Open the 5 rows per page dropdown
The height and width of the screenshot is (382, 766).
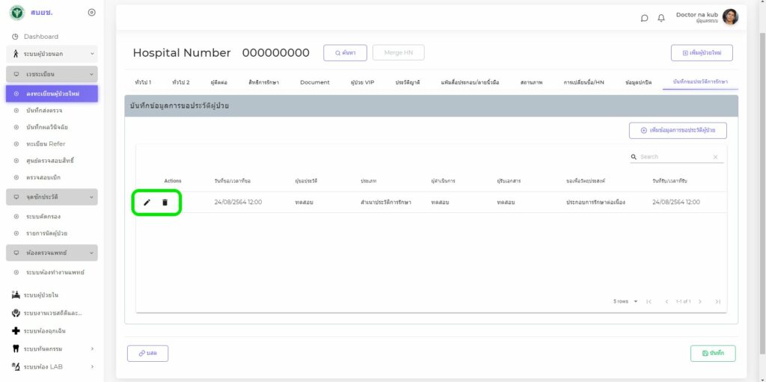tap(625, 301)
